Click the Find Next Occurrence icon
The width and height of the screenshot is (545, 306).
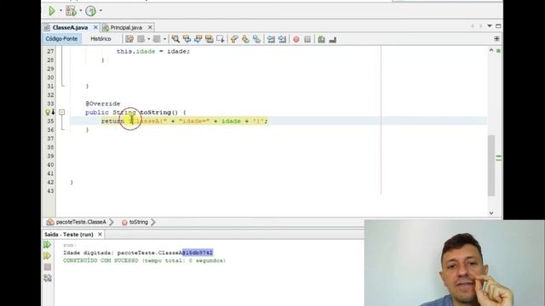pos(198,39)
